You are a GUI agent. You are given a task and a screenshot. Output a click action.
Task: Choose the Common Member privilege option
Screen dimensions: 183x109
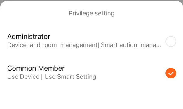coord(92,72)
